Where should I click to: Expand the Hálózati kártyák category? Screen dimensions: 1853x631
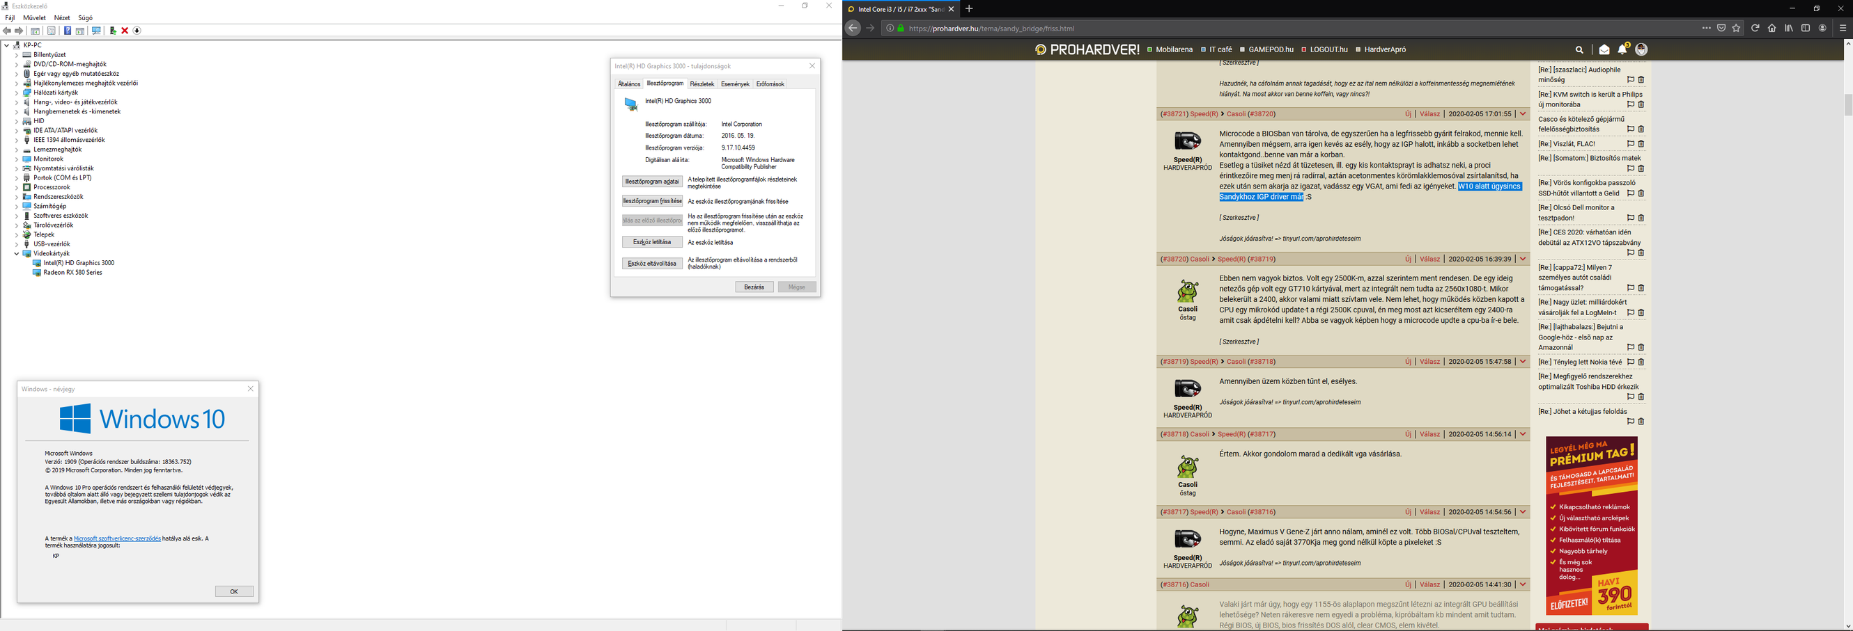click(x=17, y=93)
